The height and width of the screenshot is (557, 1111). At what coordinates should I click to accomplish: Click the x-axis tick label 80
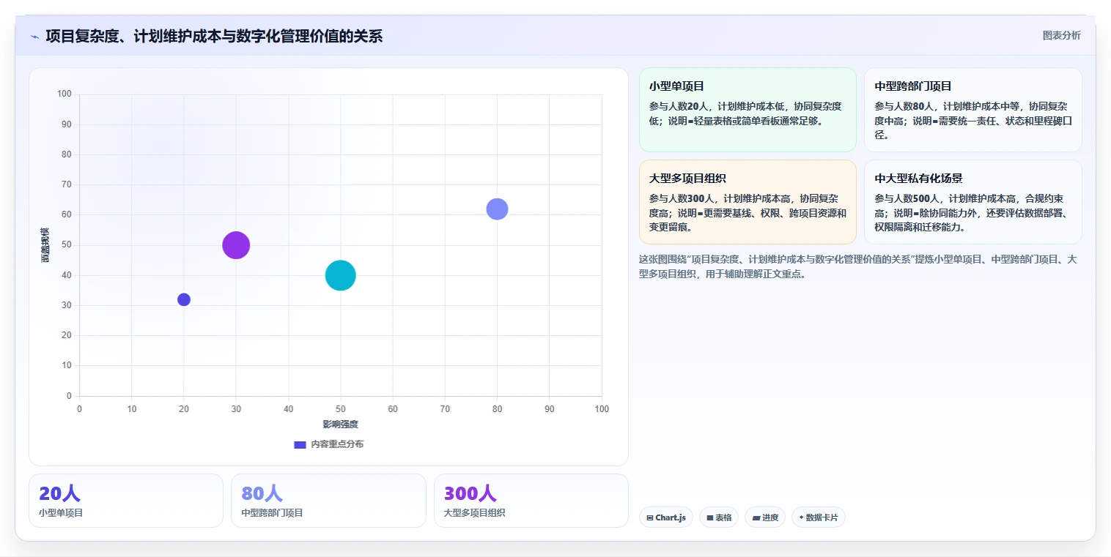pyautogui.click(x=497, y=409)
